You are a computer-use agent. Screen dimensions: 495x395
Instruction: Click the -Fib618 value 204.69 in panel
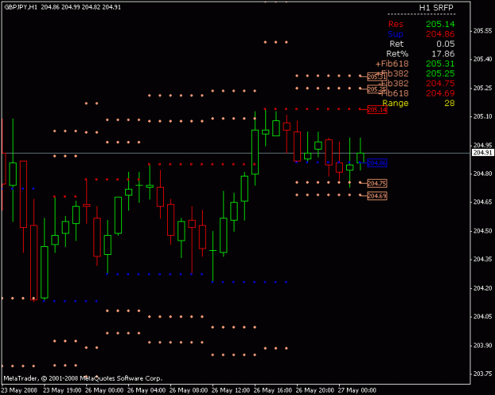[440, 93]
